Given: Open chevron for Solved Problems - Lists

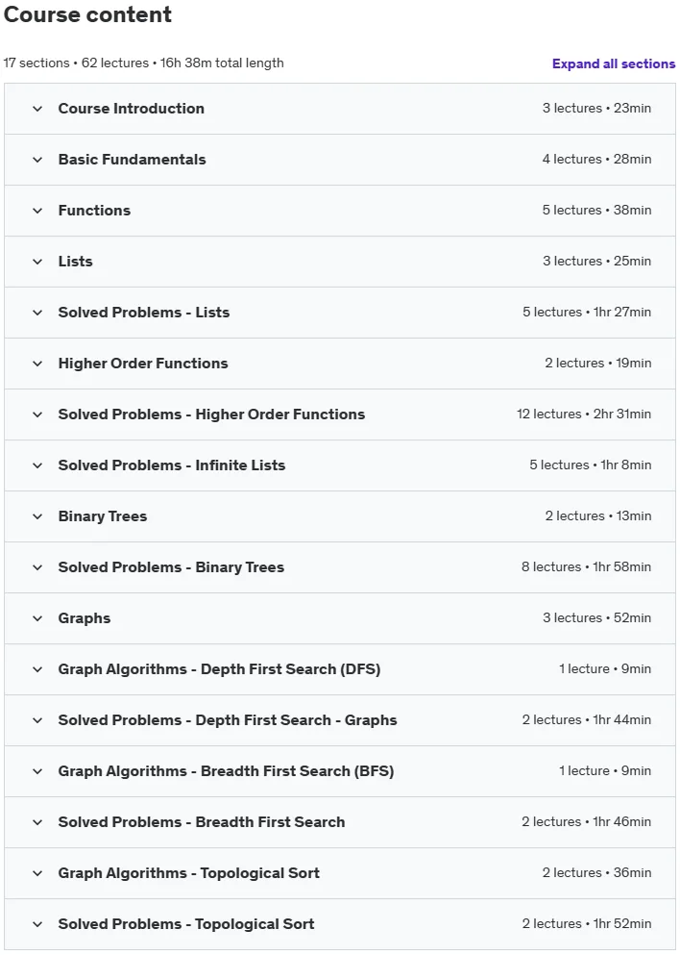Looking at the screenshot, I should point(37,314).
